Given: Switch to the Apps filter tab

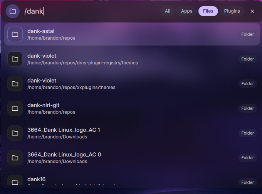Looking at the screenshot, I should [186, 11].
